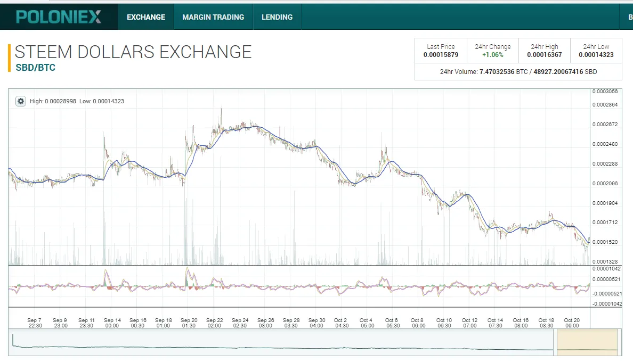The width and height of the screenshot is (633, 362).
Task: Open the chart settings gear icon
Action: (x=21, y=101)
